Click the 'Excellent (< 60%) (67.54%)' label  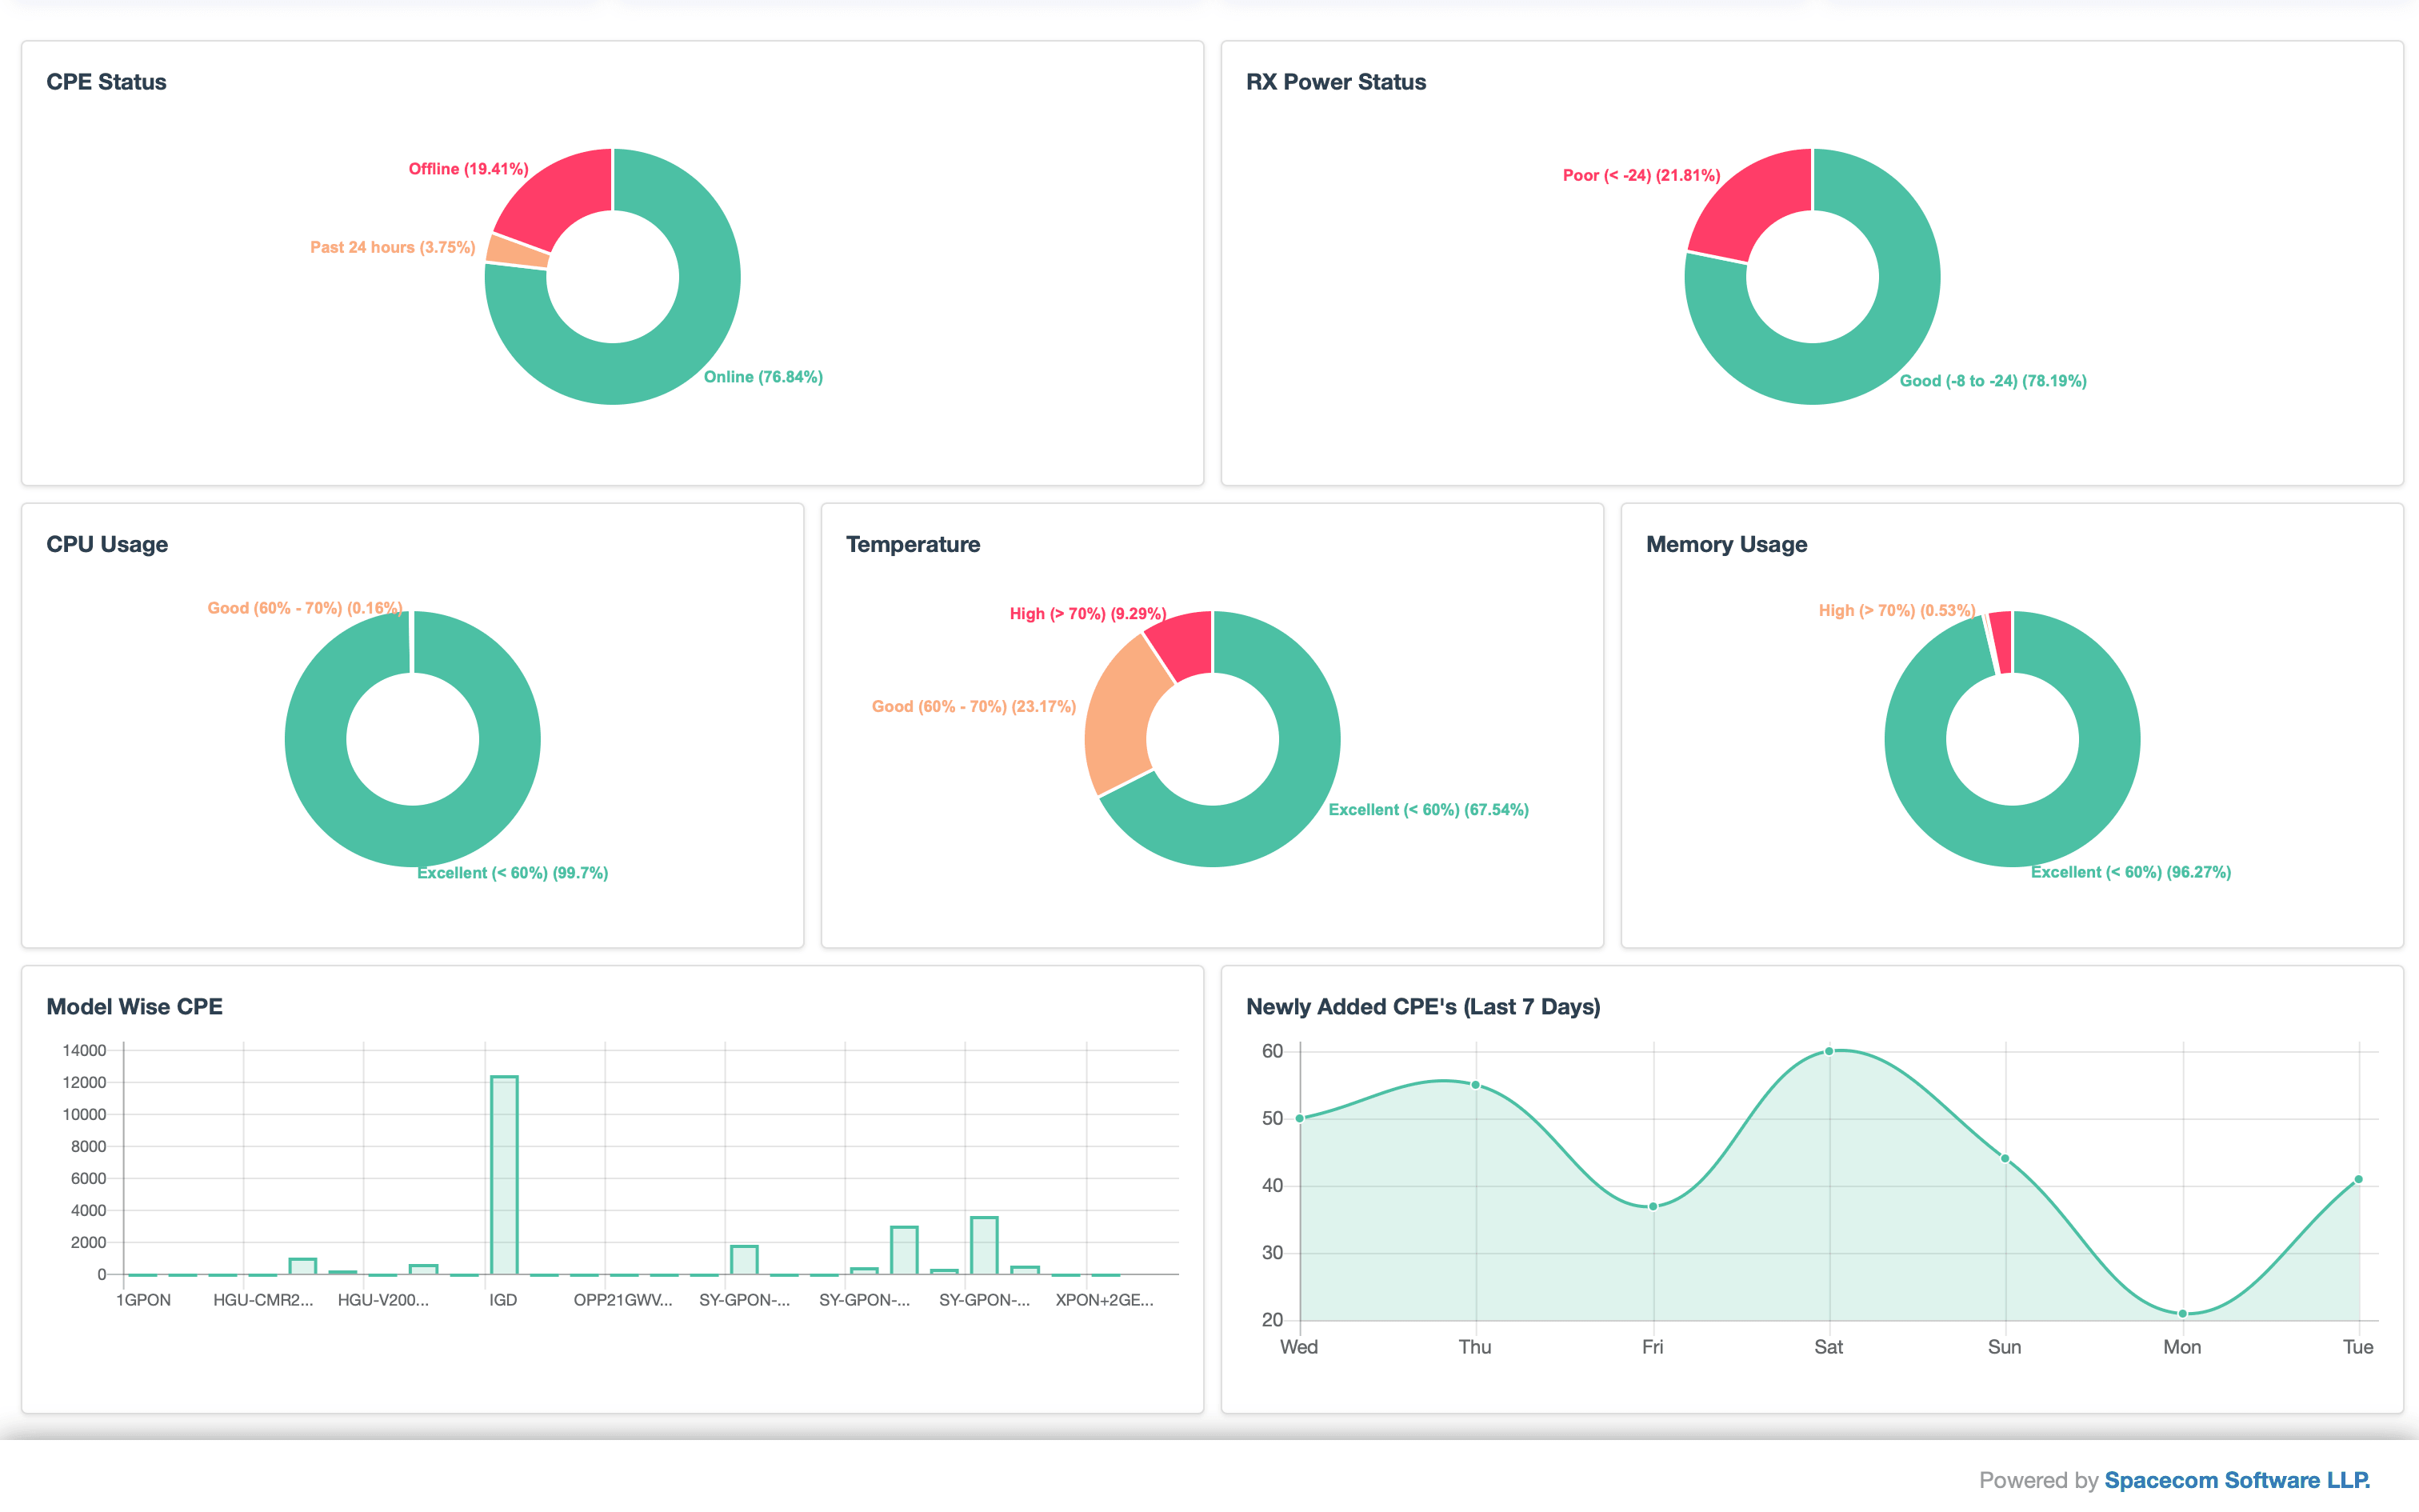[x=1429, y=810]
